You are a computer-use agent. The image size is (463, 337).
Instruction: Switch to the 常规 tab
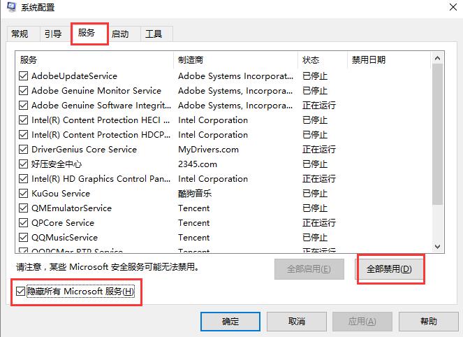click(20, 34)
